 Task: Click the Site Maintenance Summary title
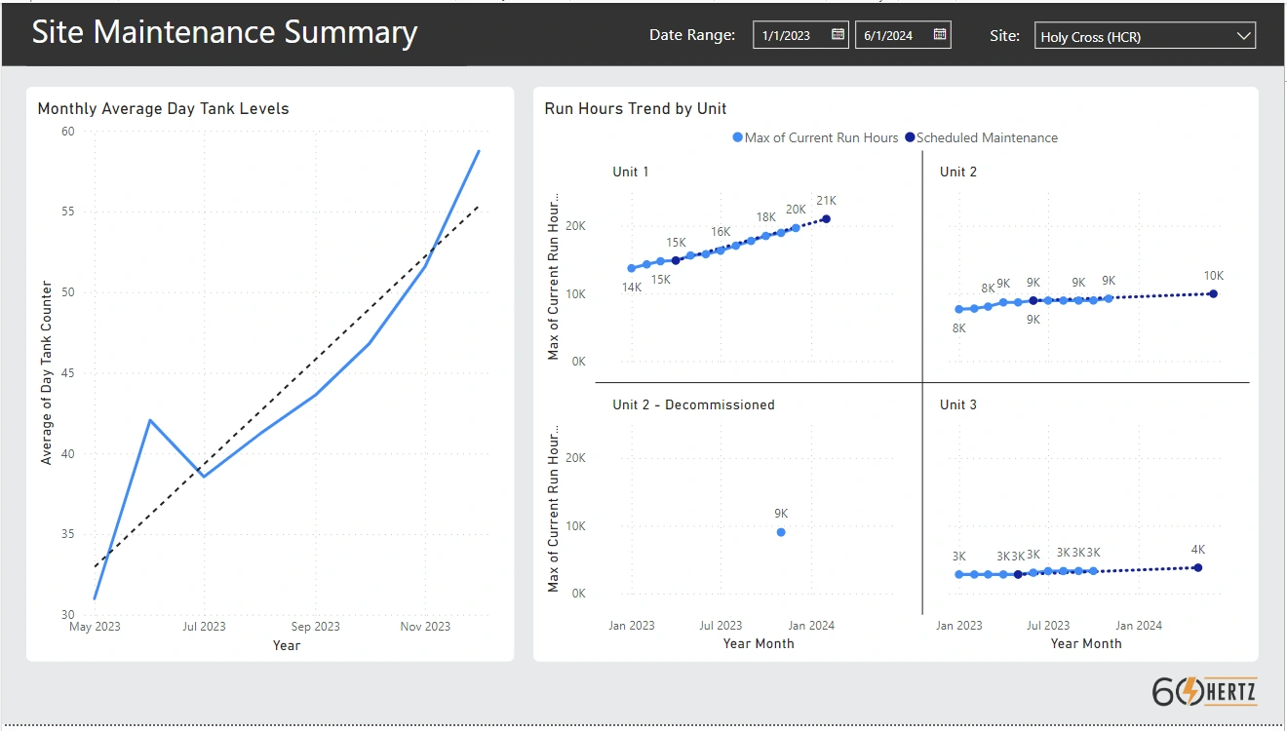click(x=224, y=33)
